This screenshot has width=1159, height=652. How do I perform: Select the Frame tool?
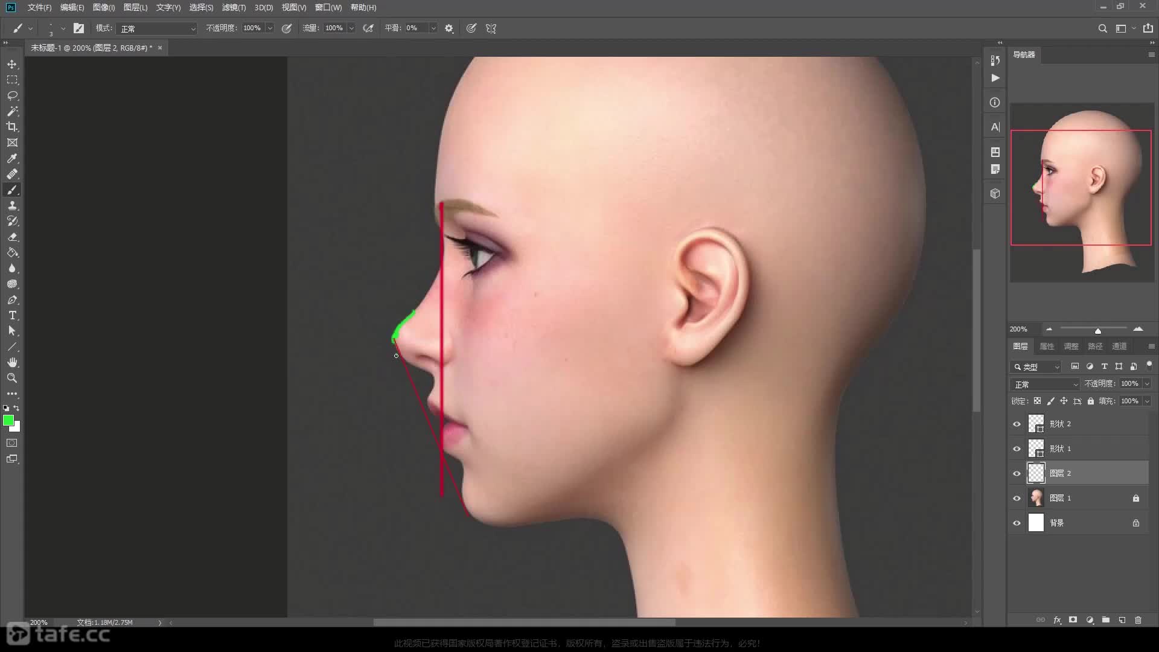[12, 142]
